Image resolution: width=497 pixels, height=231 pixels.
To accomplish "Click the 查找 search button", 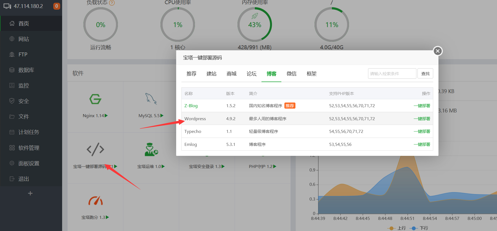I will coord(425,73).
